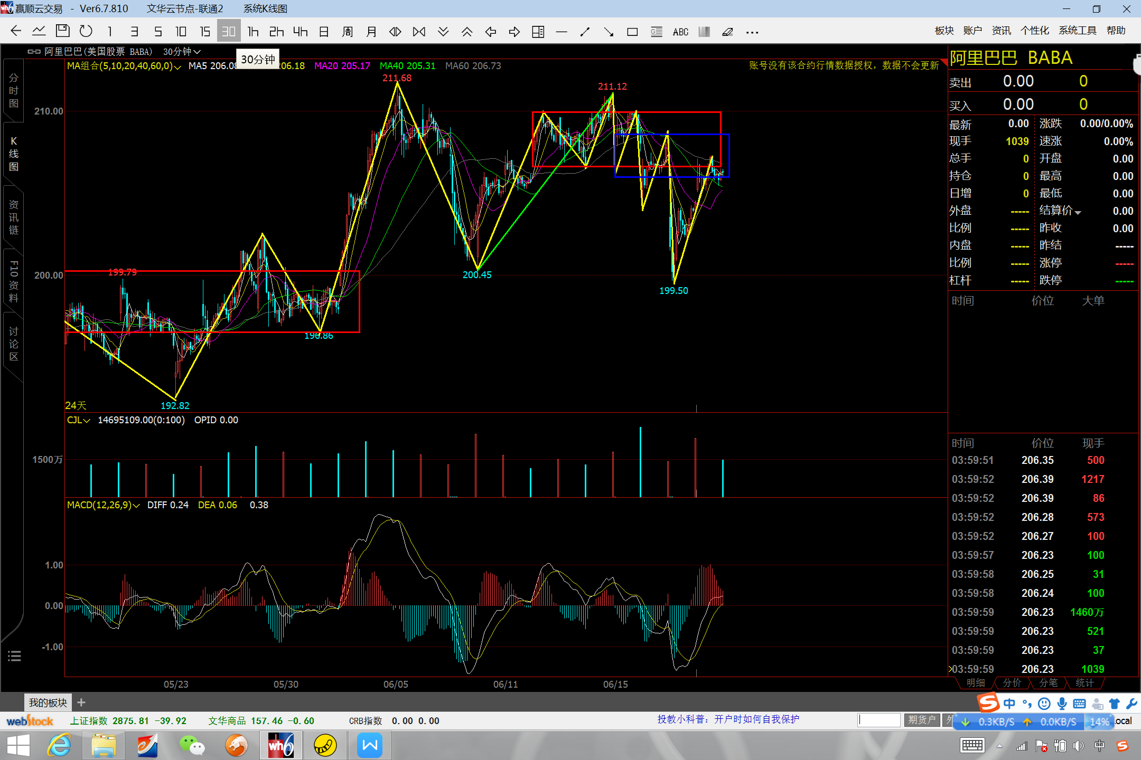1141x760 pixels.
Task: Open the 系统工具 menu
Action: [1078, 31]
